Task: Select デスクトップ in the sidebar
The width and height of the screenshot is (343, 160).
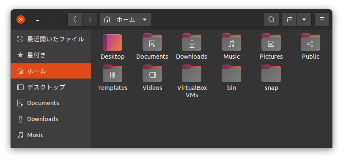Action: [51, 87]
